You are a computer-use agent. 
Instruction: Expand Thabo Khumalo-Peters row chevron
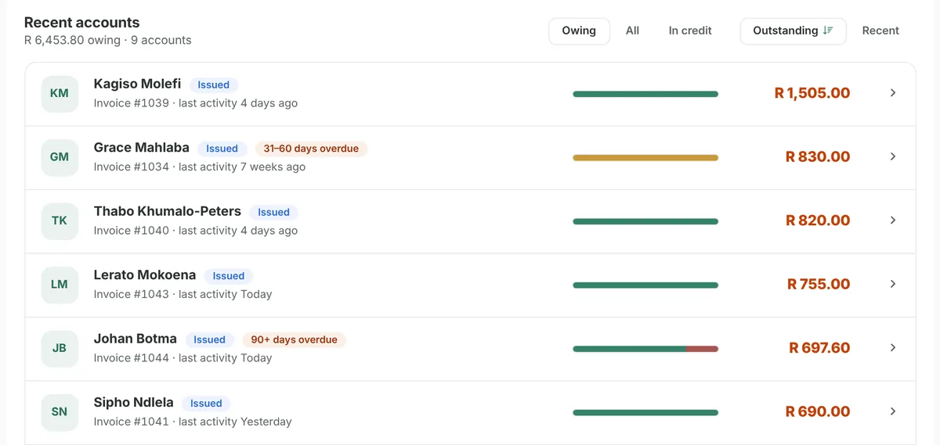pos(893,221)
